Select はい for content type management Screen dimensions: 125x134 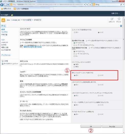point(75,33)
